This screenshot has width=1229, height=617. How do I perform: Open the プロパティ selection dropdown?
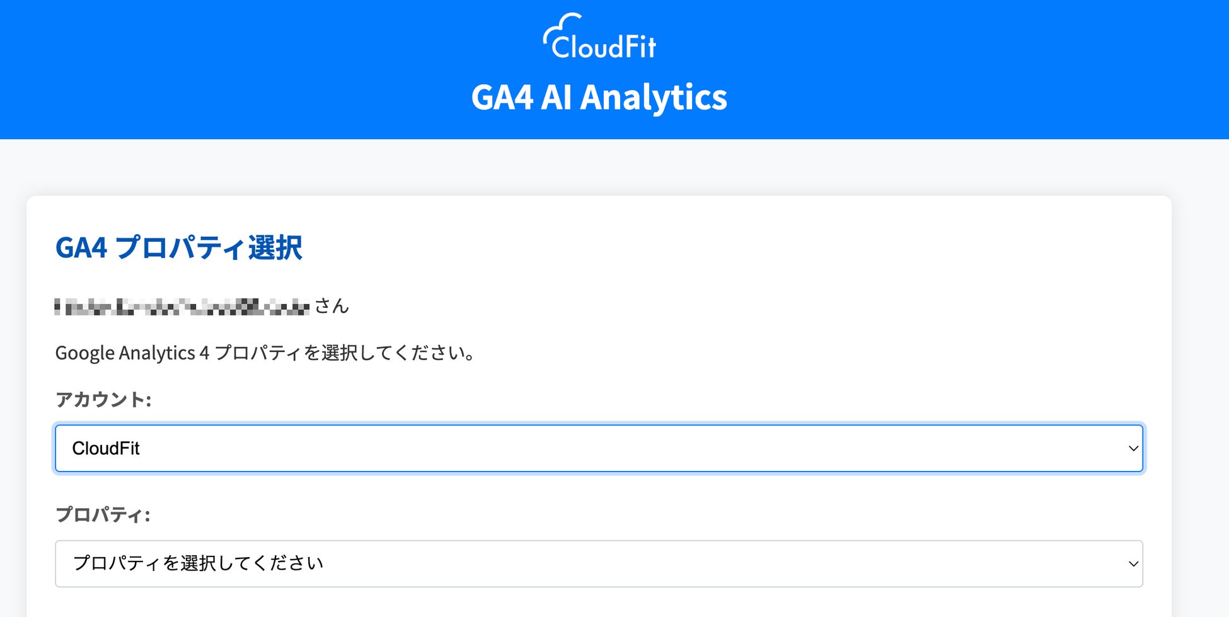coord(598,563)
